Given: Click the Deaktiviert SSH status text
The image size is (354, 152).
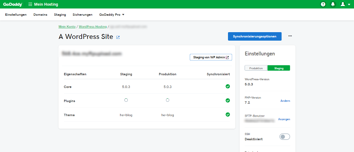Looking at the screenshot, I should tap(253, 139).
